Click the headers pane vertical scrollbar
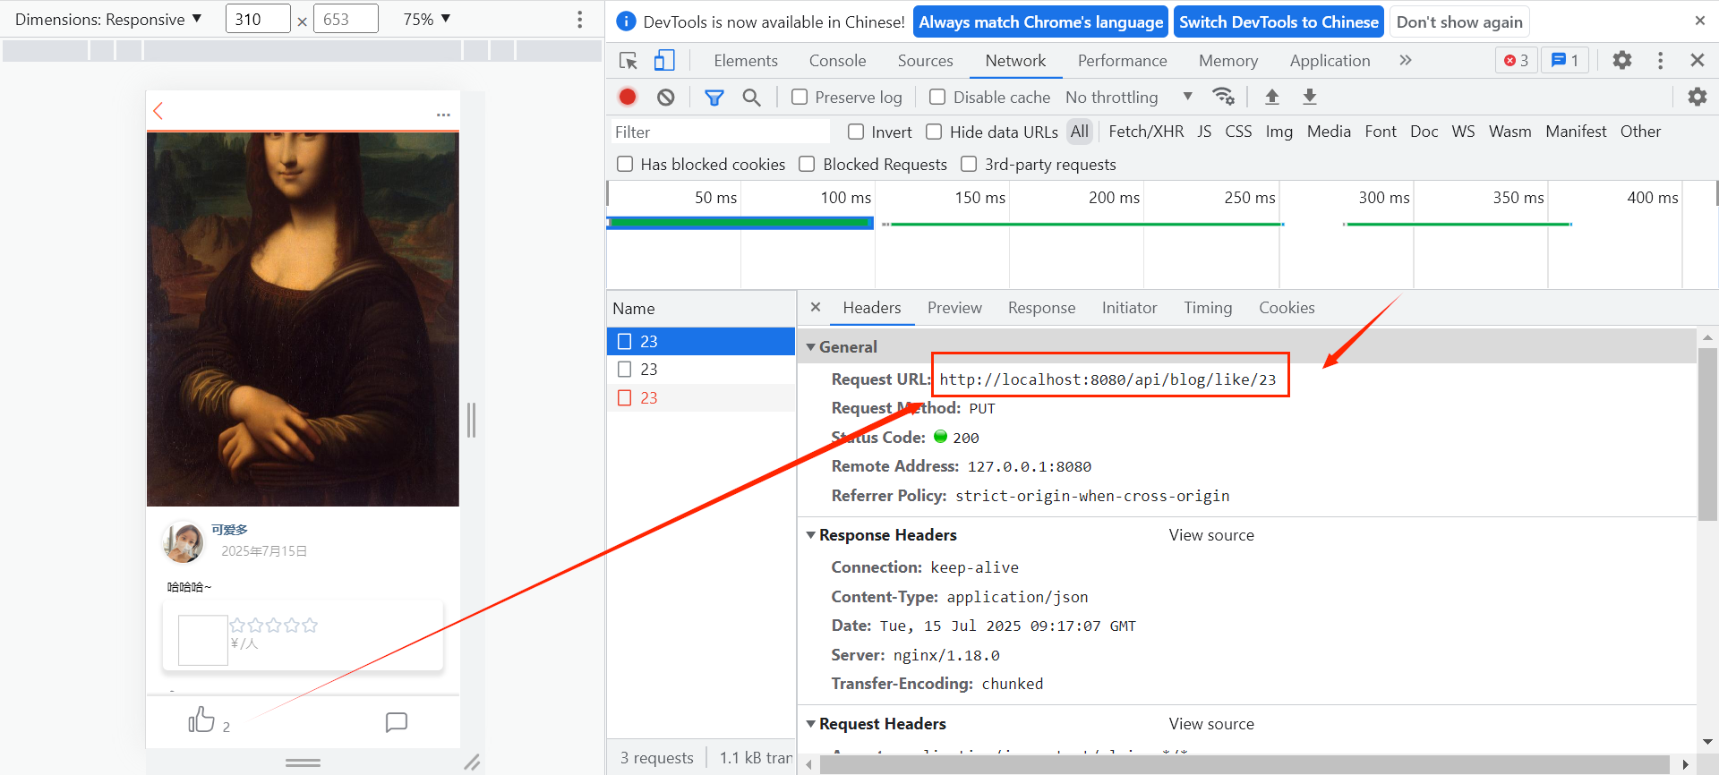Image resolution: width=1719 pixels, height=775 pixels. point(1707,434)
